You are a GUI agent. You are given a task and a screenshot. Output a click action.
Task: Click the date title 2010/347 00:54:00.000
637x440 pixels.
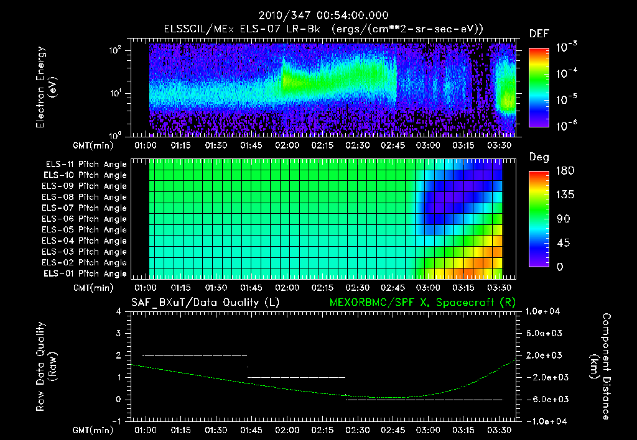point(323,16)
